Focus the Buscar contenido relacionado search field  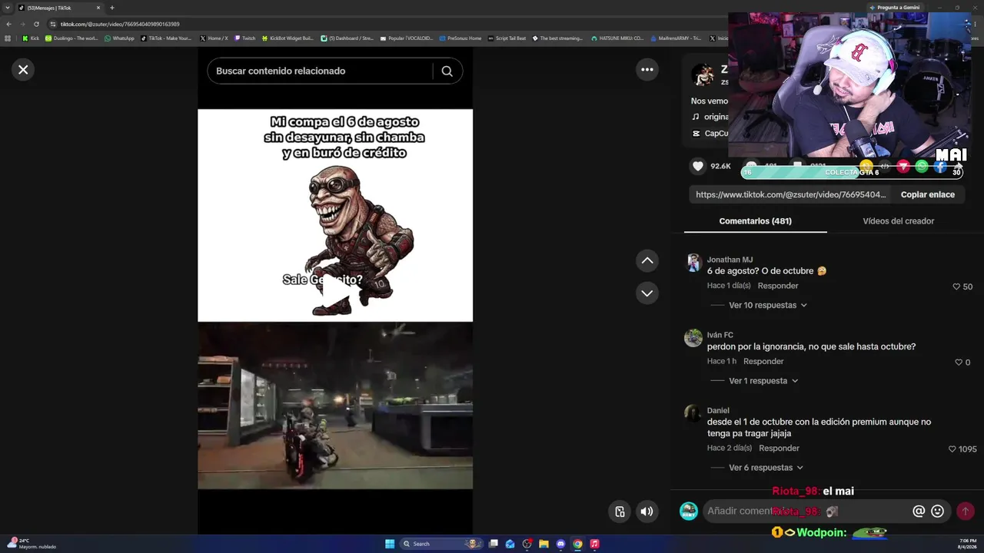coord(319,71)
